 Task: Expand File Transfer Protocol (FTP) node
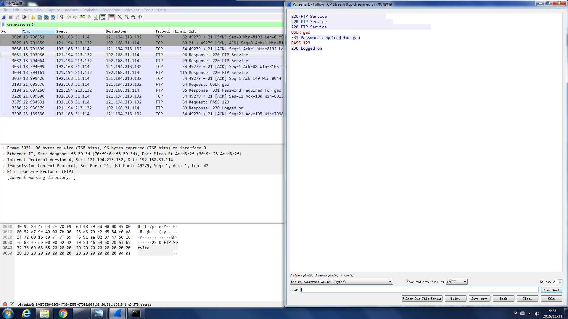4,172
